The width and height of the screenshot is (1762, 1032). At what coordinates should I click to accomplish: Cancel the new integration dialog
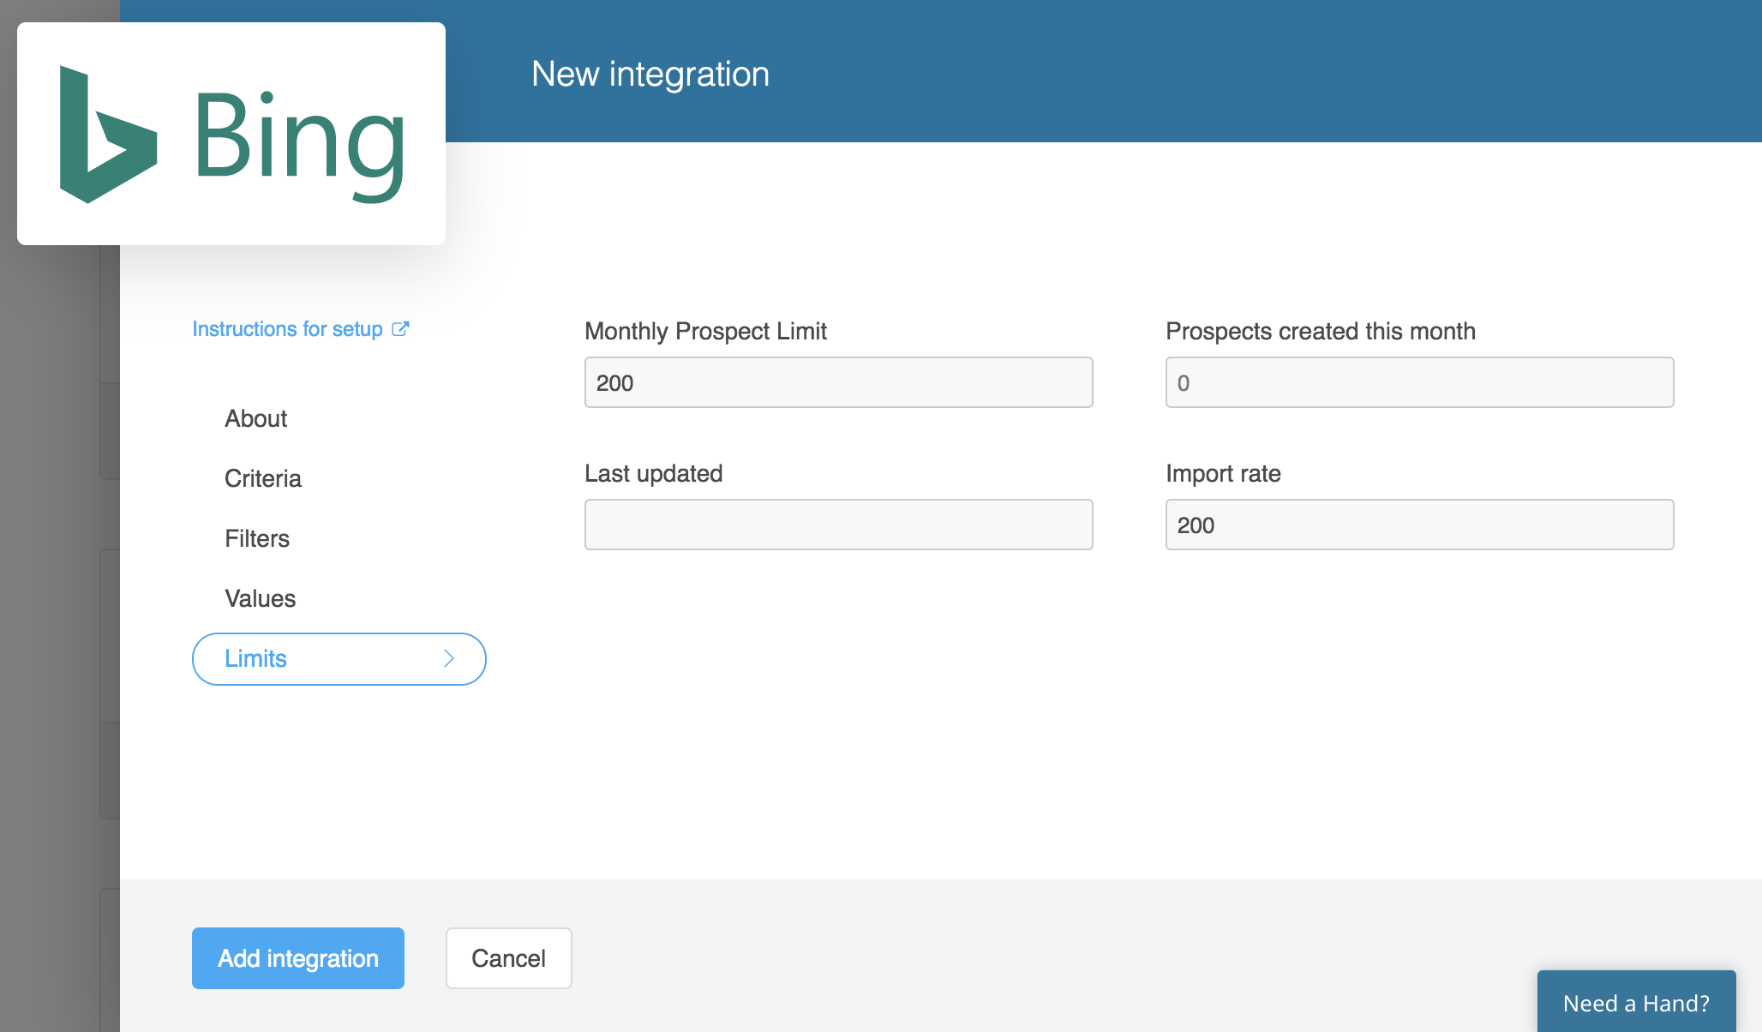tap(508, 958)
